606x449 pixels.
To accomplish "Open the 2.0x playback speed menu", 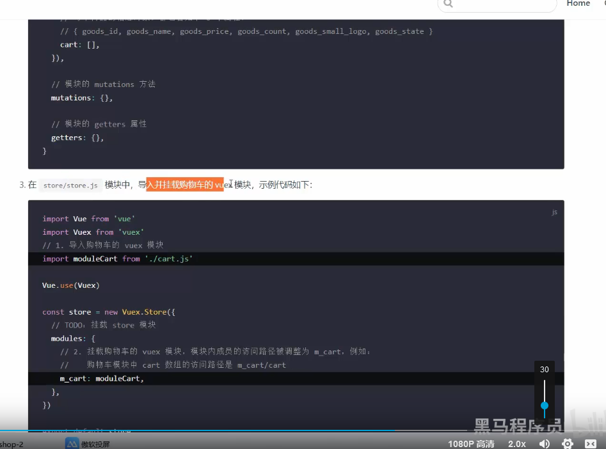I will tap(516, 444).
